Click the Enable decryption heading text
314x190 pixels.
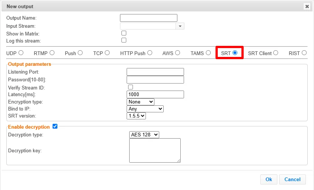click(x=29, y=127)
